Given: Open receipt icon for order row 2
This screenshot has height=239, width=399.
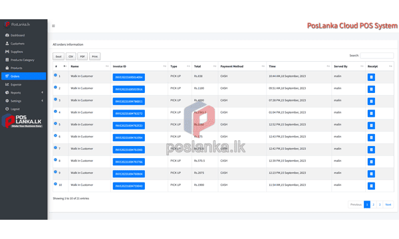Looking at the screenshot, I should point(371,89).
